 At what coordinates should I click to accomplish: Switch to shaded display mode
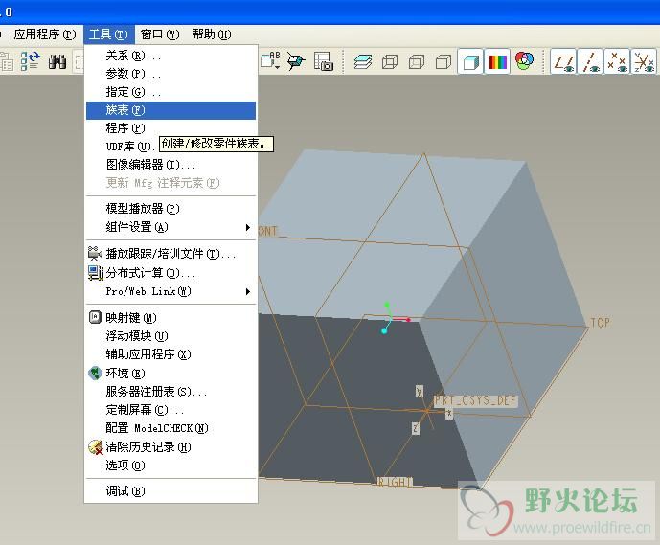coord(470,62)
